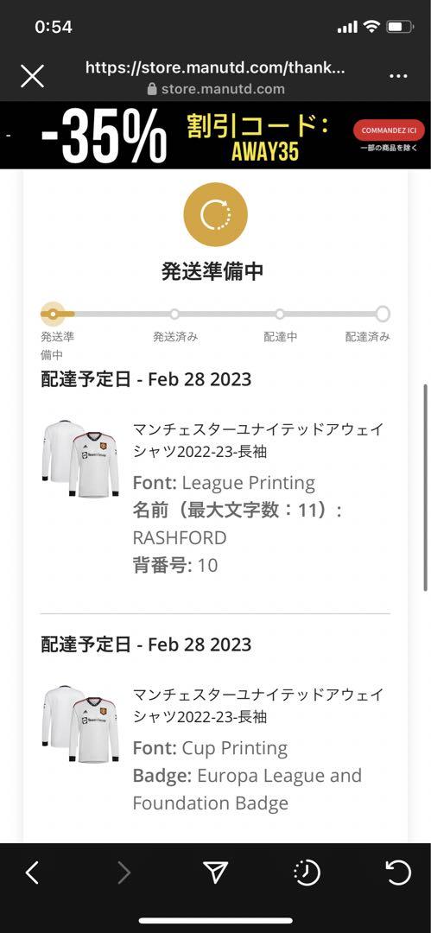Open the three-dot browser options menu
Screen dimensions: 431x933
398,76
